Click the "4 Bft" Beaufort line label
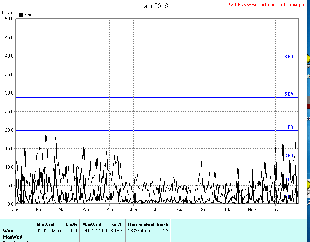Image resolution: width=310 pixels, height=242 pixels. coord(289,127)
